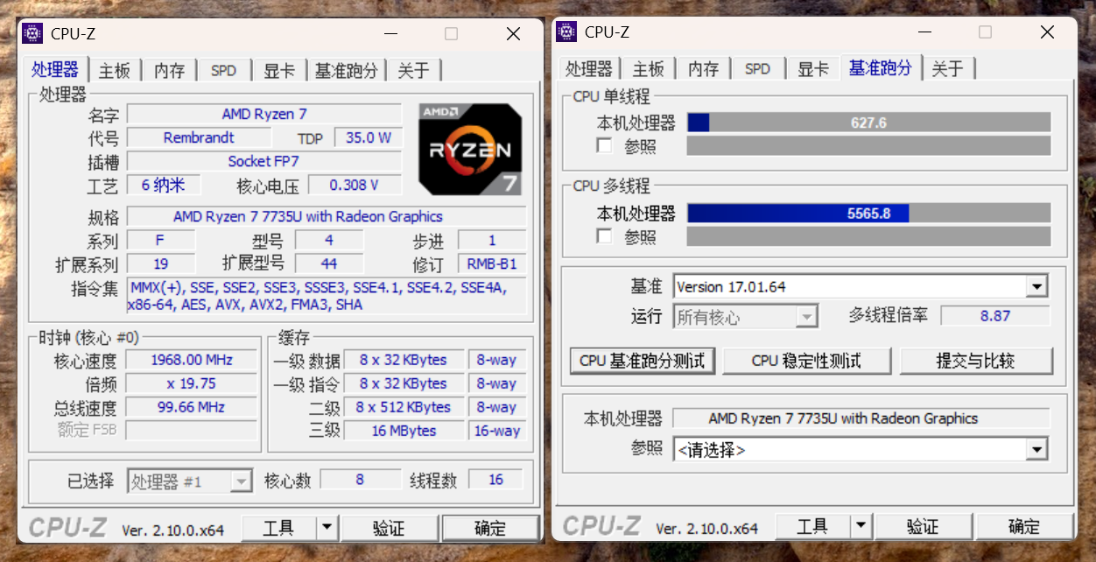Click 多线程倍率 value 8.87
This screenshot has width=1096, height=562.
(x=995, y=316)
